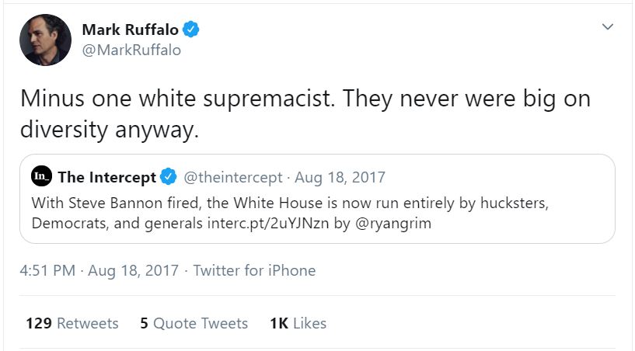Open the tweet options chevron menu

tap(608, 27)
